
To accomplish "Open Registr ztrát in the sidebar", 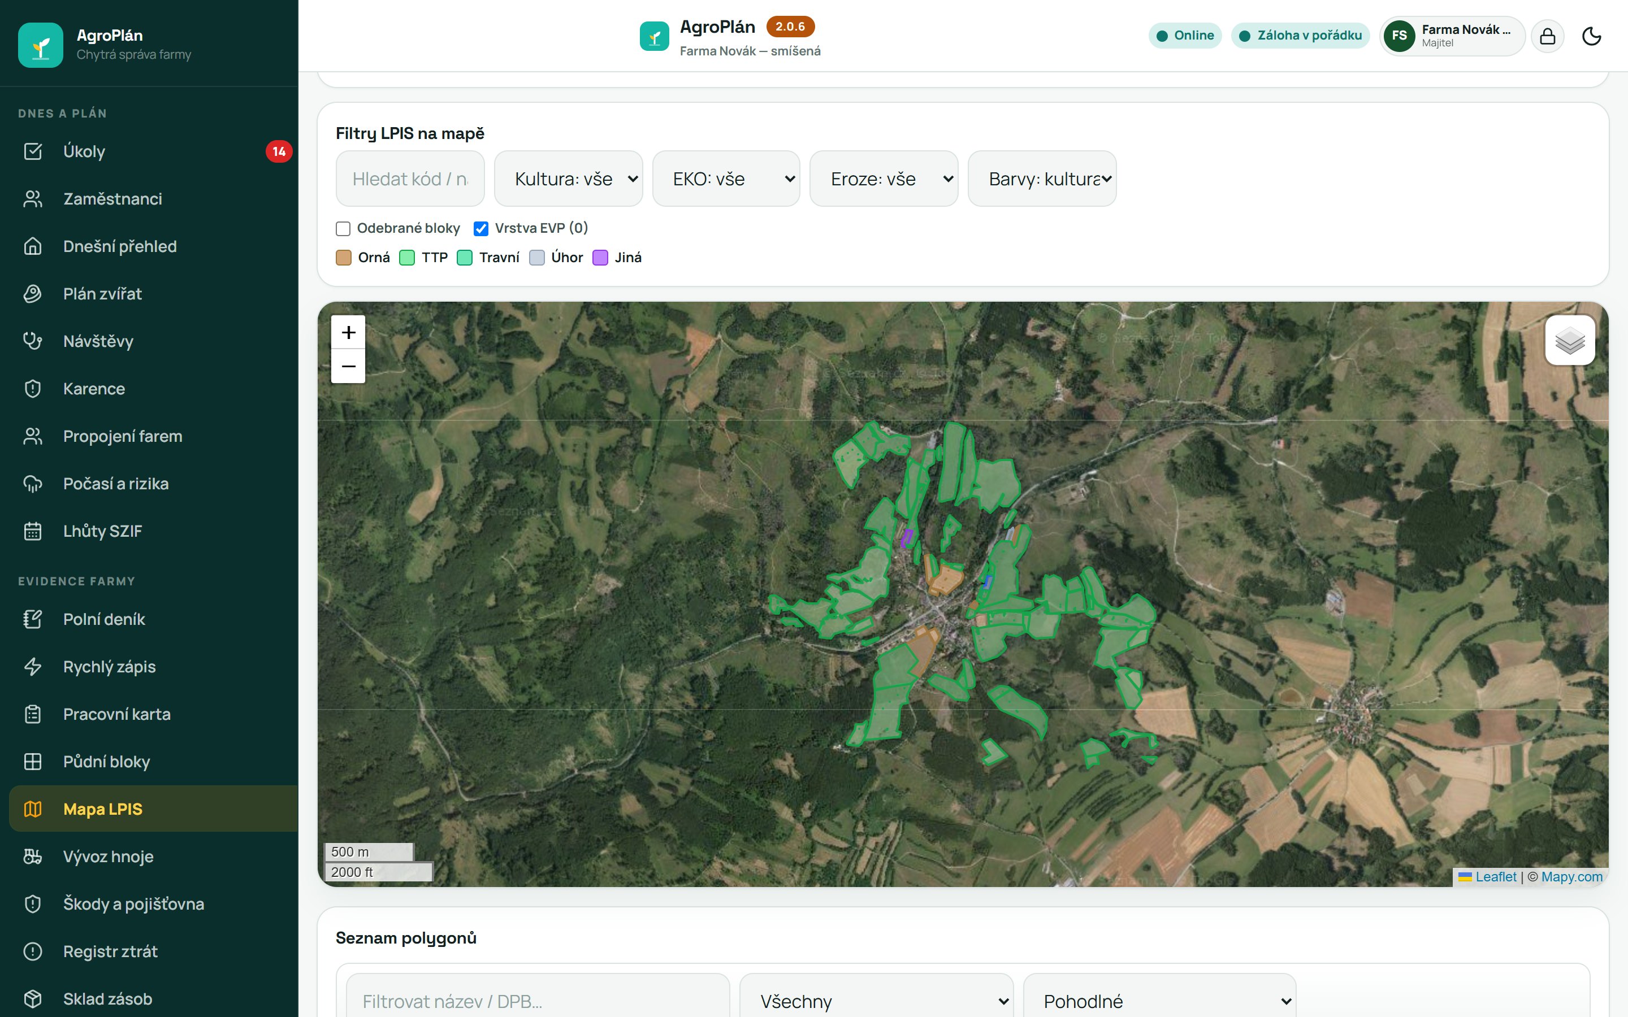I will tap(153, 952).
